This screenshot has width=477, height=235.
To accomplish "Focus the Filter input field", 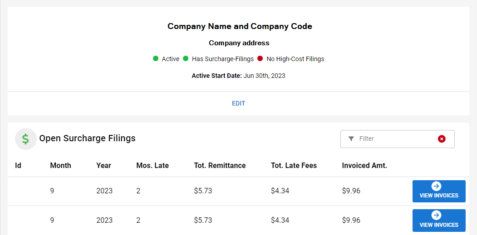I will (x=395, y=139).
